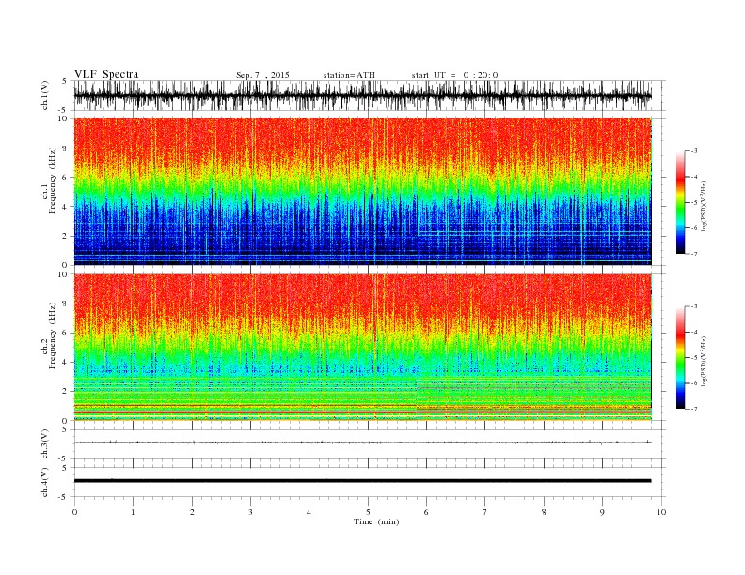Screen dimensions: 745x575
Task: Click the "ch.2 Frequency (kHz)" axis label
Action: tap(51, 336)
